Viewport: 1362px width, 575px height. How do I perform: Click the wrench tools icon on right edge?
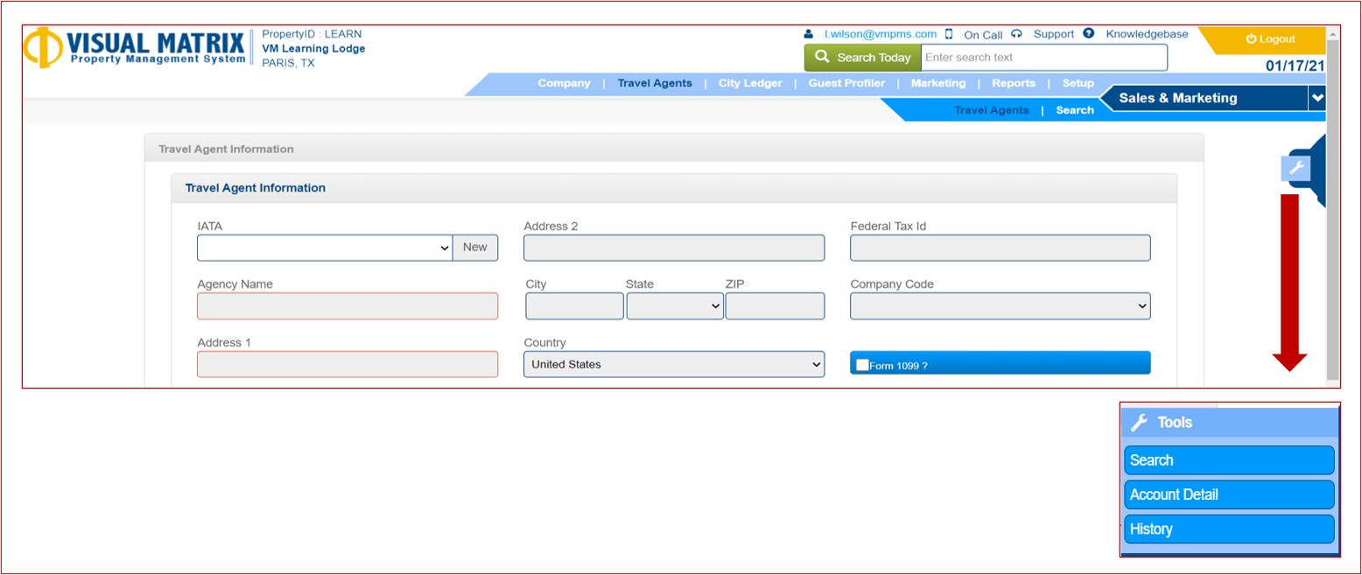pyautogui.click(x=1295, y=167)
